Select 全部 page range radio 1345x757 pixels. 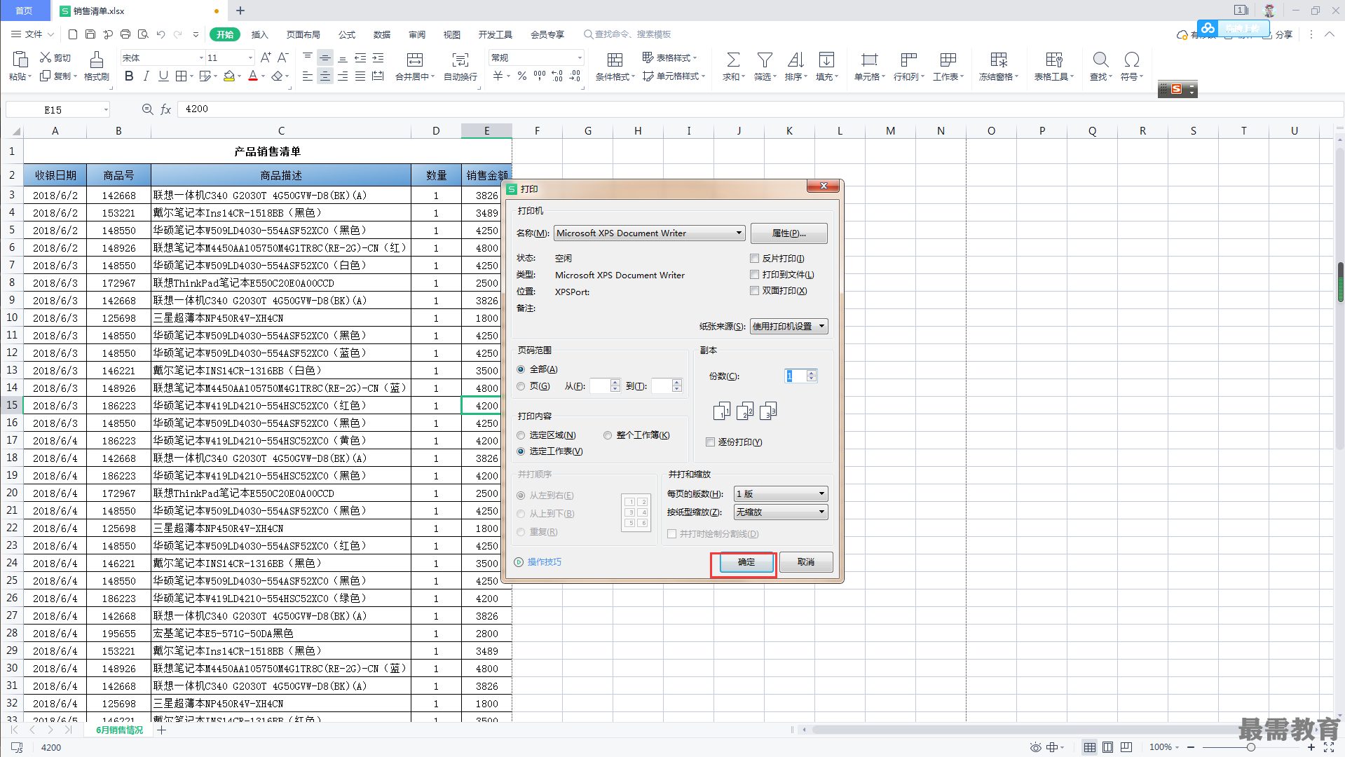521,369
